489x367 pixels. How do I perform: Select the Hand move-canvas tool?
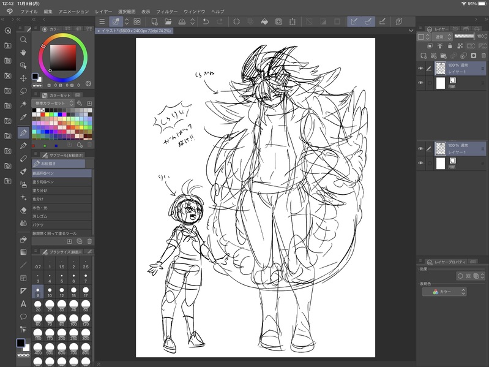(23, 52)
